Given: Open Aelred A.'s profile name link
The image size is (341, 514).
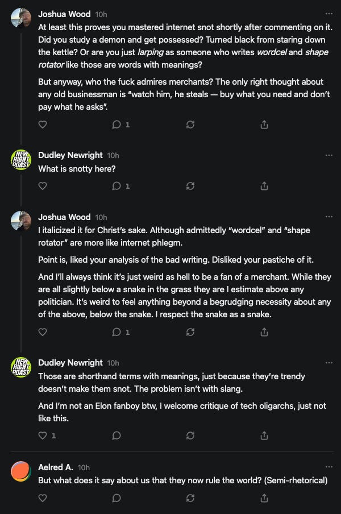Looking at the screenshot, I should 55,467.
